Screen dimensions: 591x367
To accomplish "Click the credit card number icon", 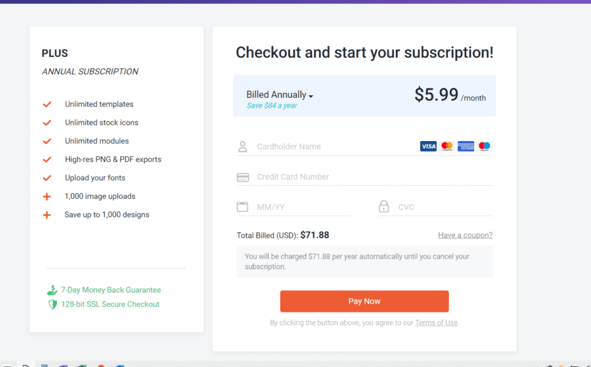I will (x=243, y=177).
